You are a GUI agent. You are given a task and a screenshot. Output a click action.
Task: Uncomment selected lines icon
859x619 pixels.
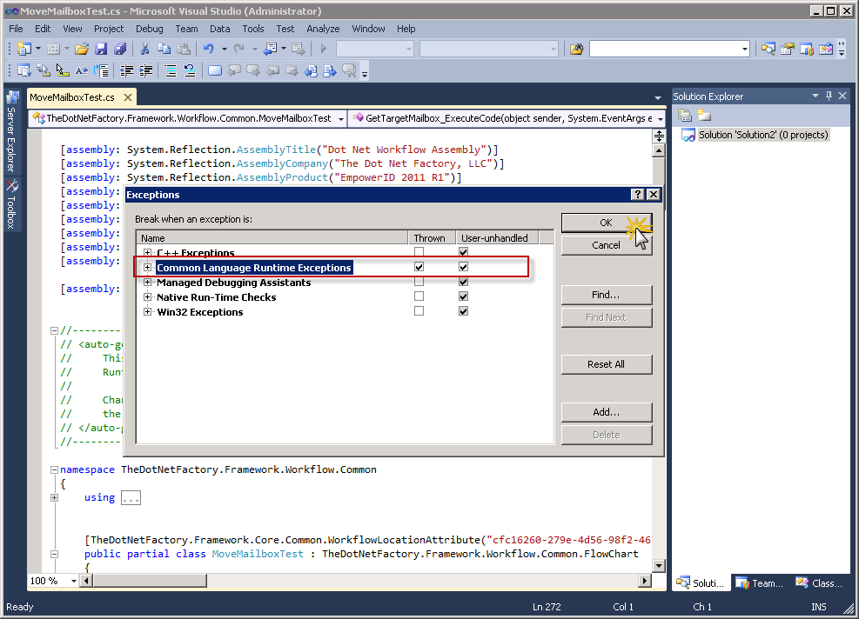click(x=190, y=70)
